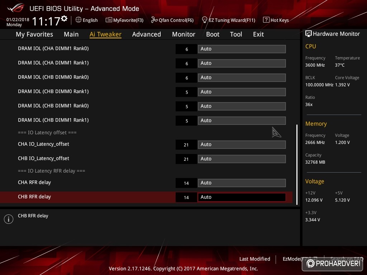This screenshot has width=367, height=275.
Task: Click current value 6 for CHA DIMM1 Rank0
Action: [186, 49]
